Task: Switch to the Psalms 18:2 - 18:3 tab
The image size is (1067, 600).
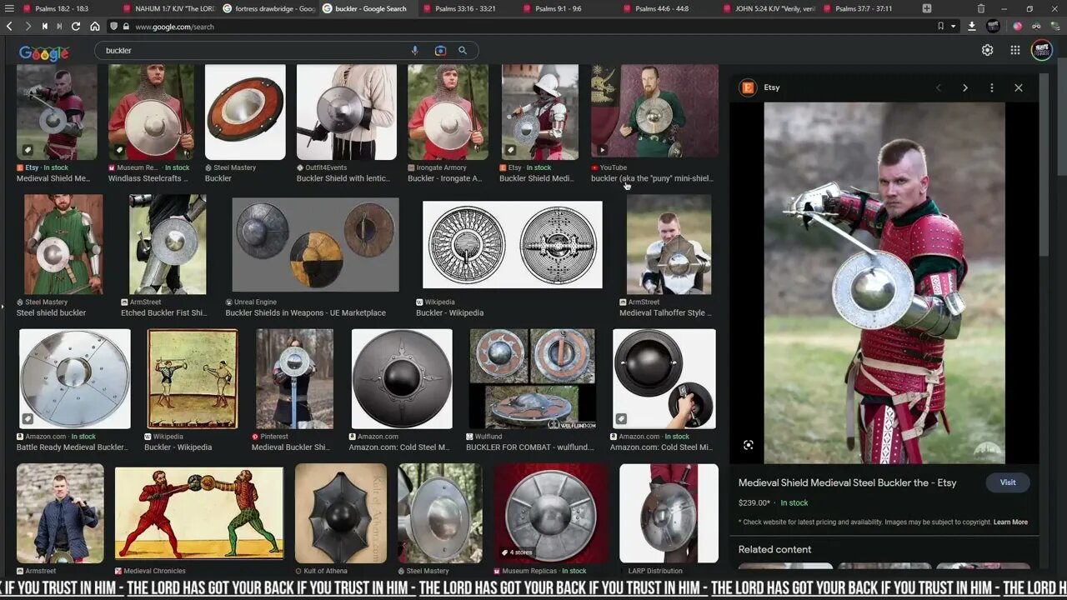Action: coord(63,8)
